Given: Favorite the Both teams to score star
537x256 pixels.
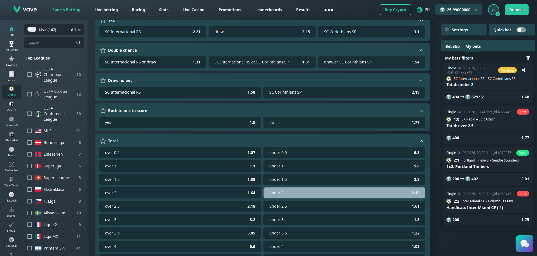Looking at the screenshot, I should [103, 111].
